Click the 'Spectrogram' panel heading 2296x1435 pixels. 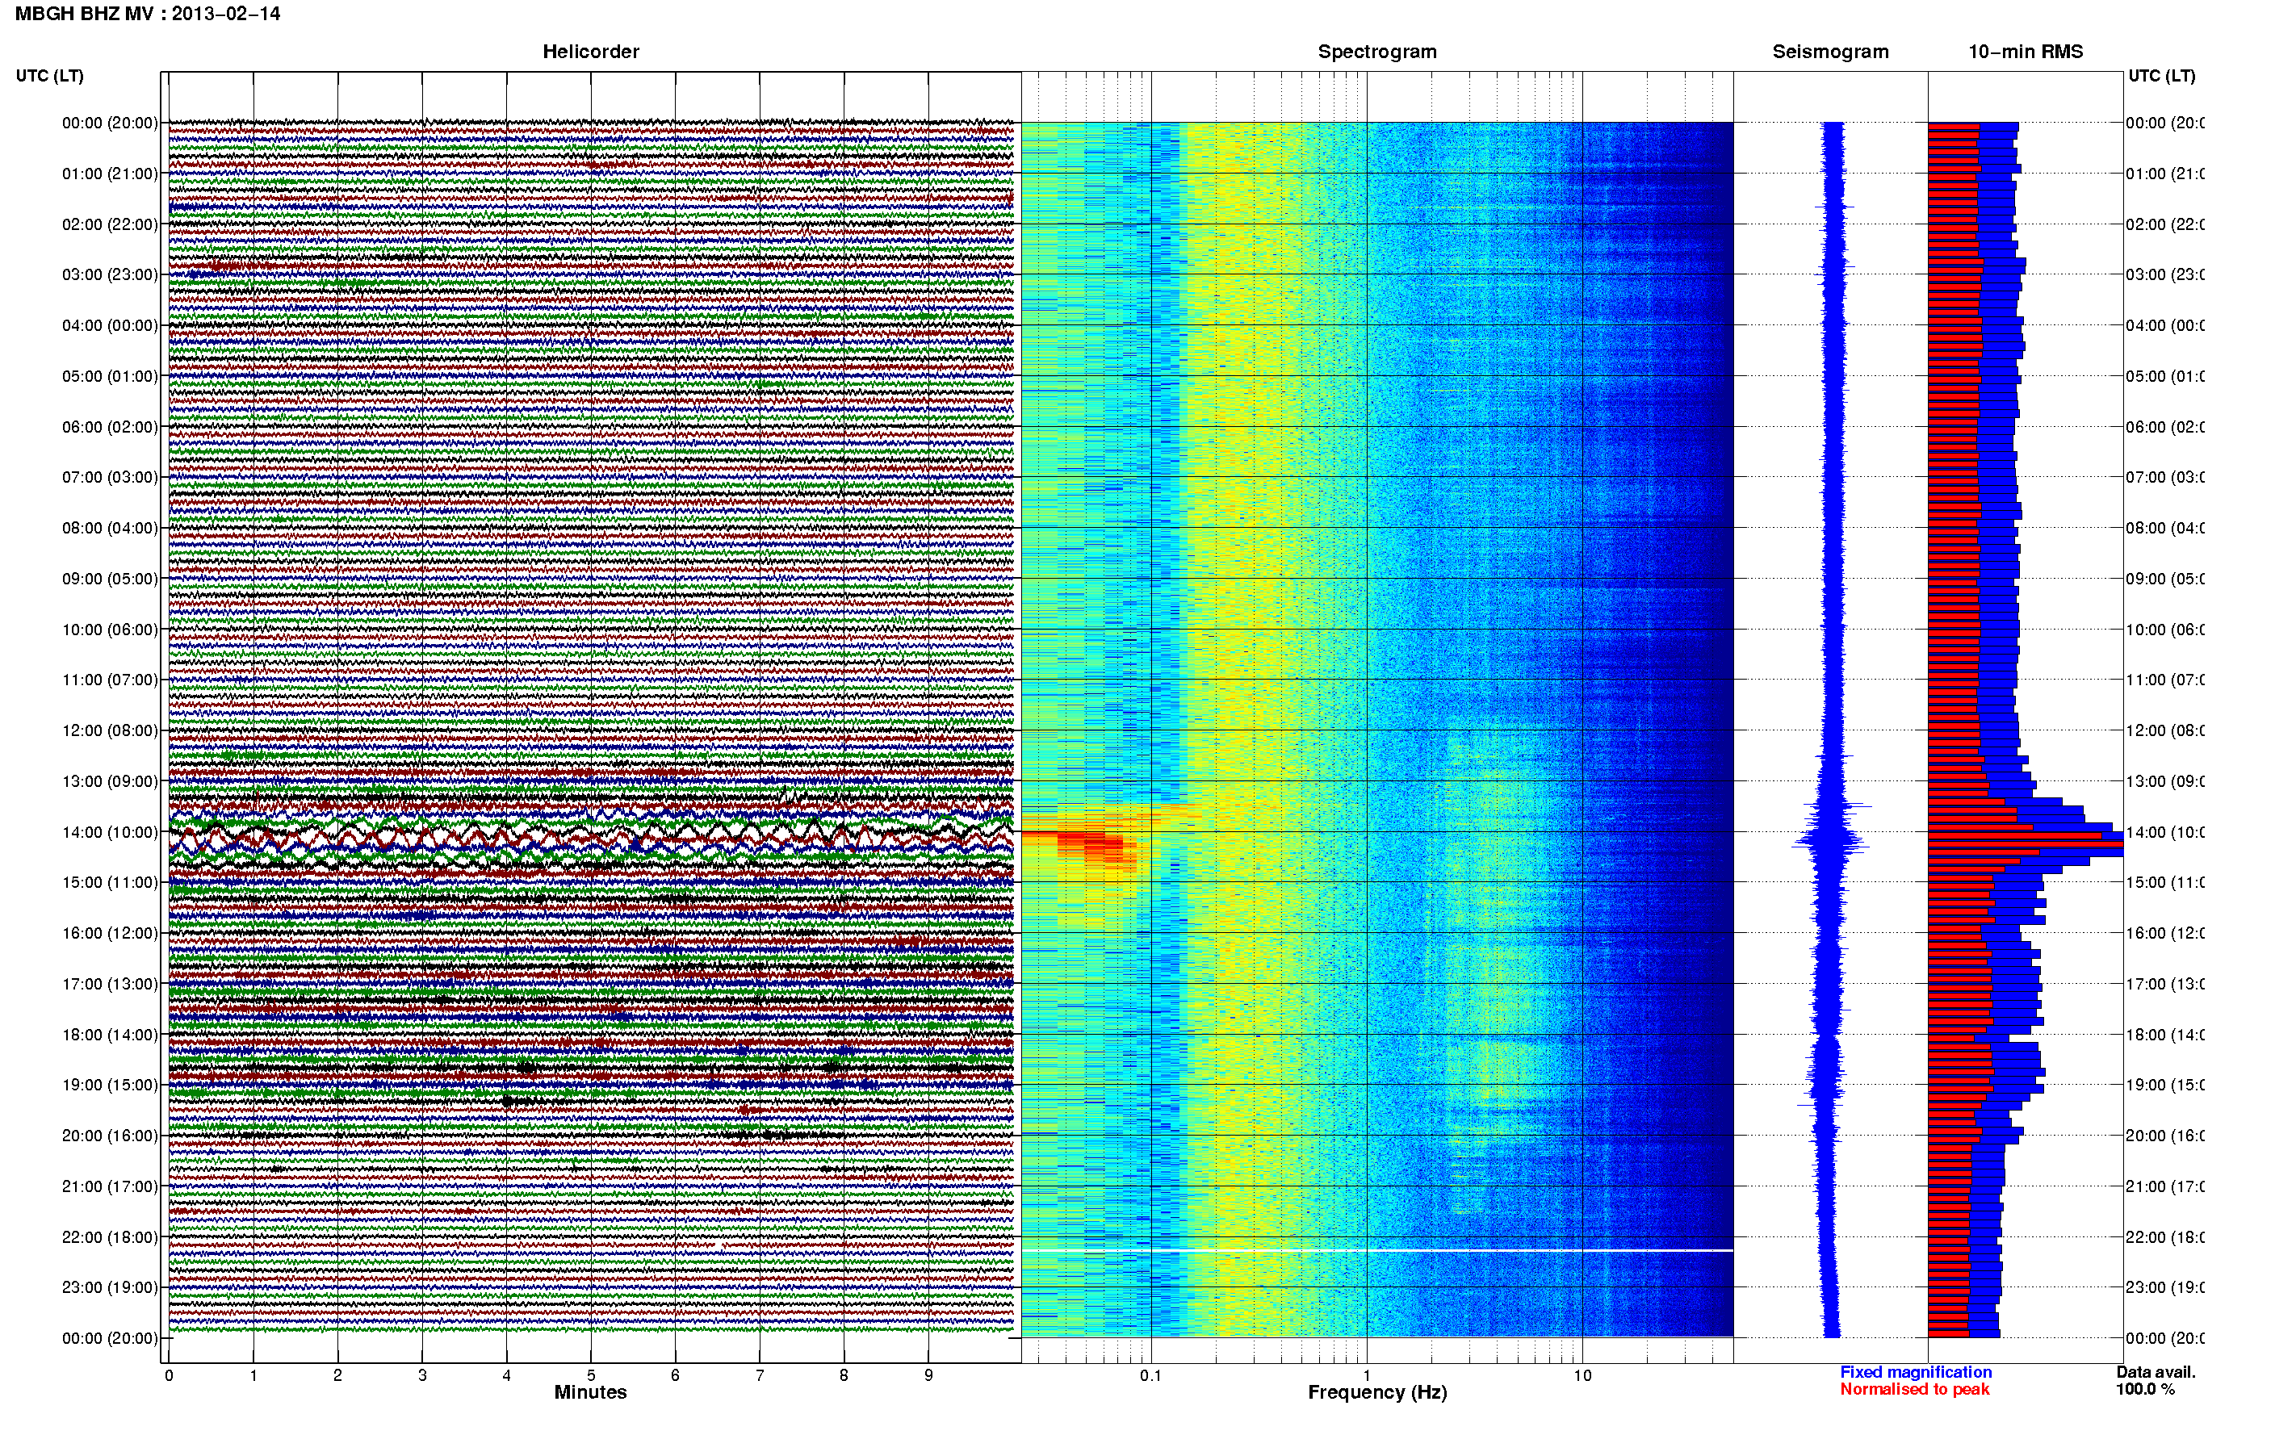1376,52
